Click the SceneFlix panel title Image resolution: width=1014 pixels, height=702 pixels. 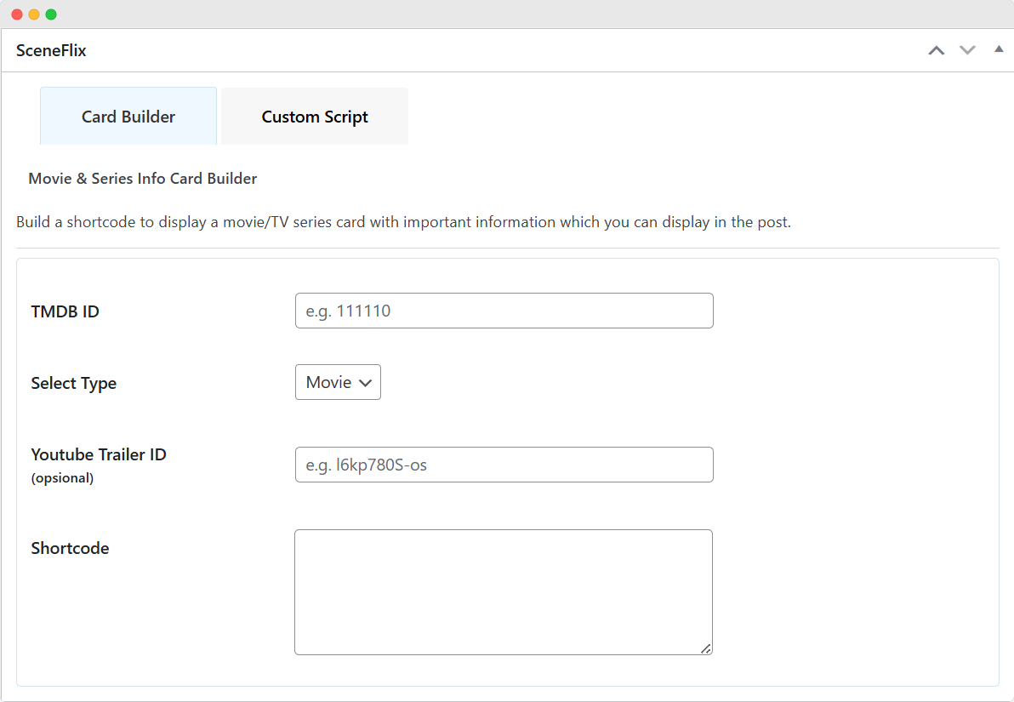[x=51, y=50]
